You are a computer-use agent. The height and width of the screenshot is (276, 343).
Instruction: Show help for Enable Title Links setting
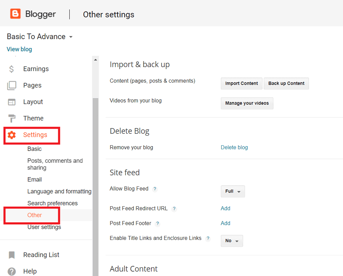[208, 238]
